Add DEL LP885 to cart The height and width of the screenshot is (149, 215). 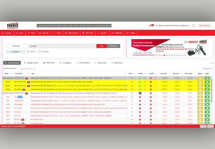tap(207, 89)
